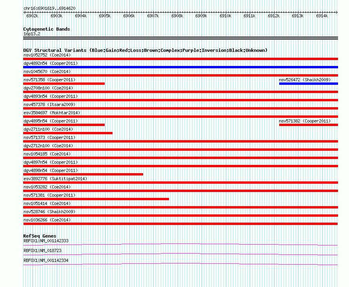Select the nsv1053282 (Coe2014) variant
Screen dimensions: 349x287
[47, 187]
